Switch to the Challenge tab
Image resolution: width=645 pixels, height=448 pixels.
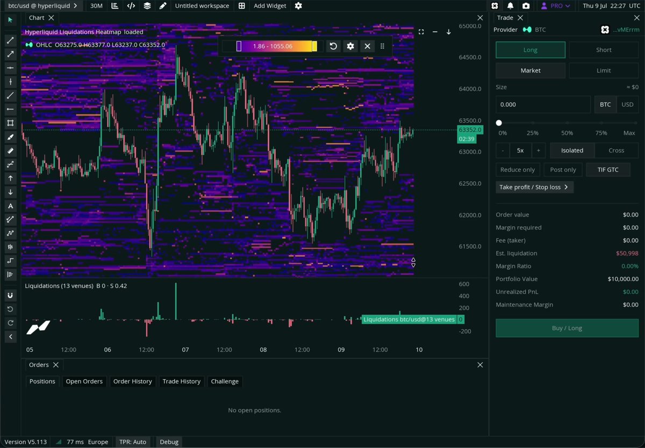point(225,381)
